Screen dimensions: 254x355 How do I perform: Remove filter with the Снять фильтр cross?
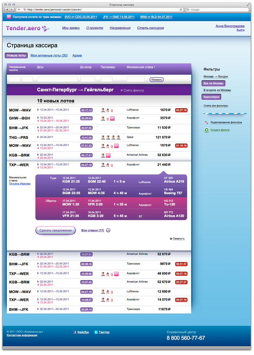click(122, 90)
